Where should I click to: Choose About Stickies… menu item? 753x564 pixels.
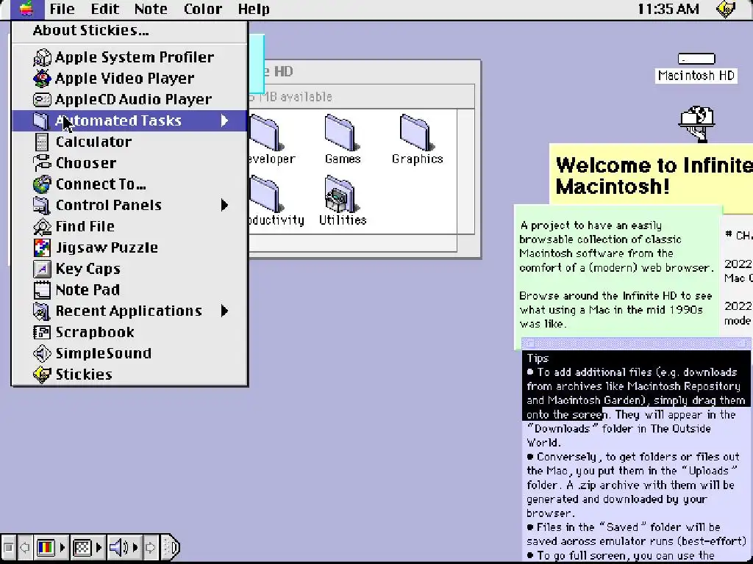129,31
